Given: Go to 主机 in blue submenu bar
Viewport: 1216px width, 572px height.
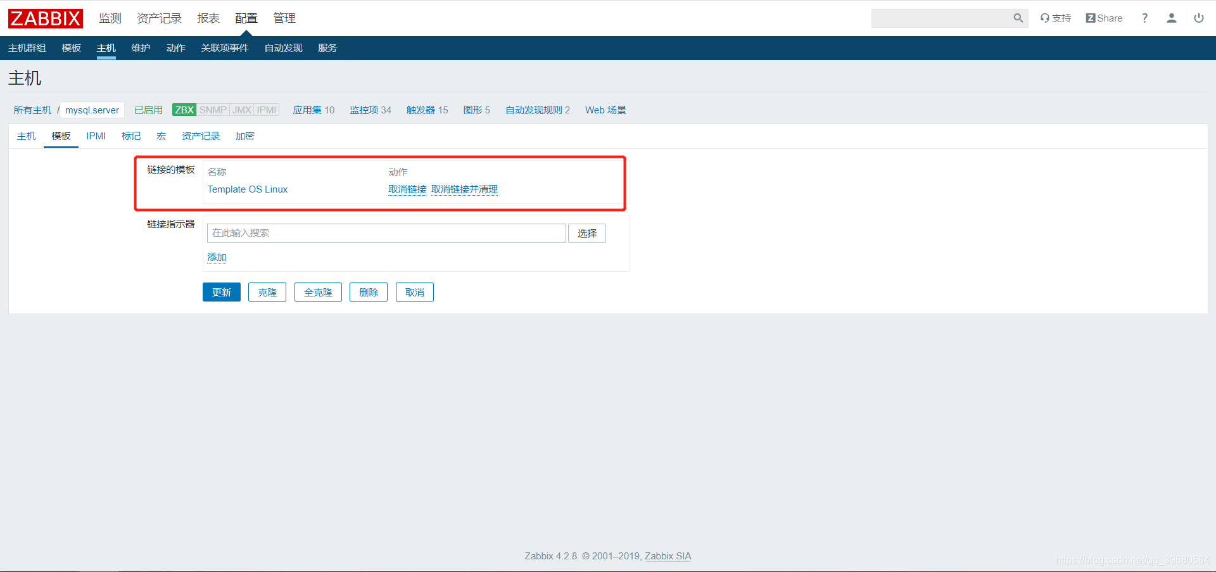Looking at the screenshot, I should 106,48.
